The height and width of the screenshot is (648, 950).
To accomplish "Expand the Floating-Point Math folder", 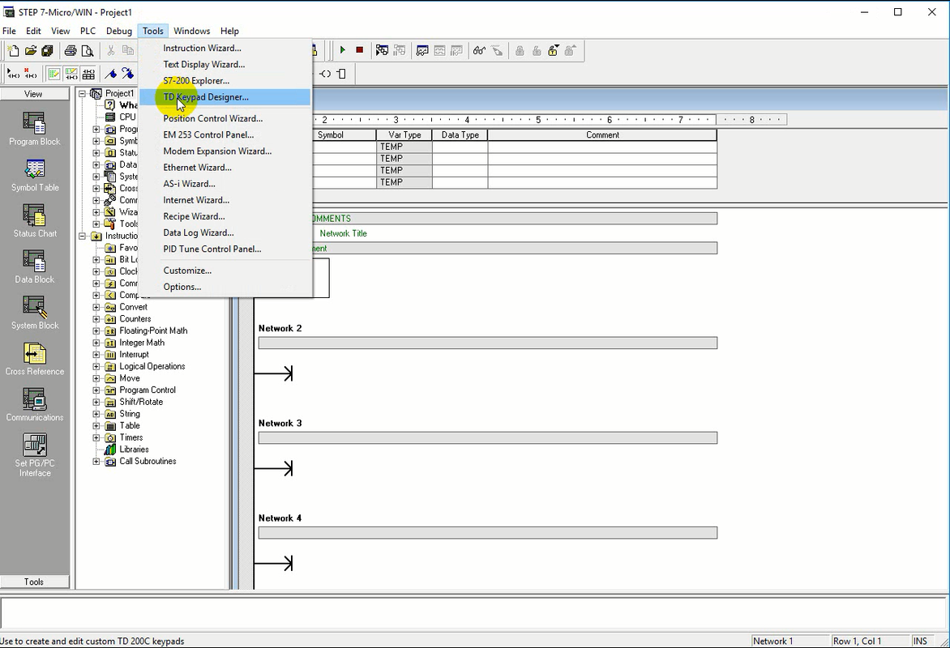I will [96, 331].
